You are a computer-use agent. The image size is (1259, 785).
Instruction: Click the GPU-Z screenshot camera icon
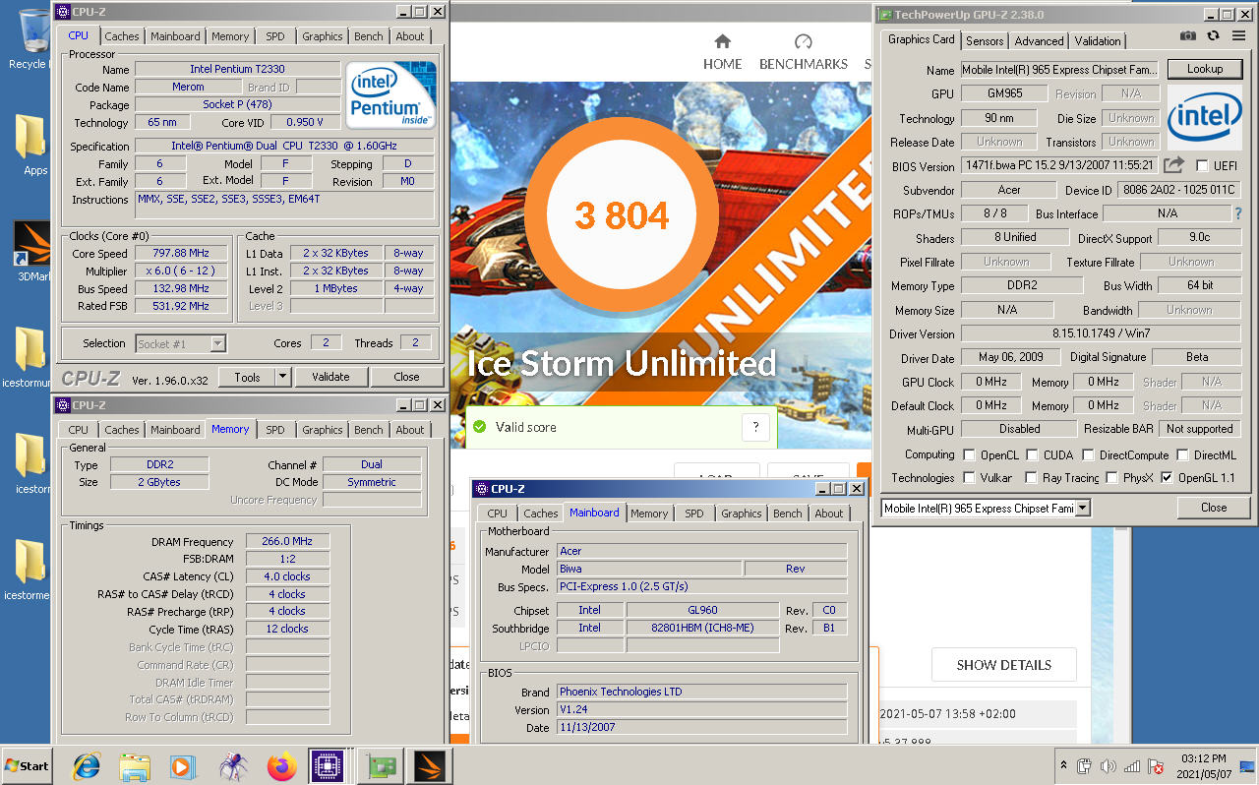point(1188,36)
